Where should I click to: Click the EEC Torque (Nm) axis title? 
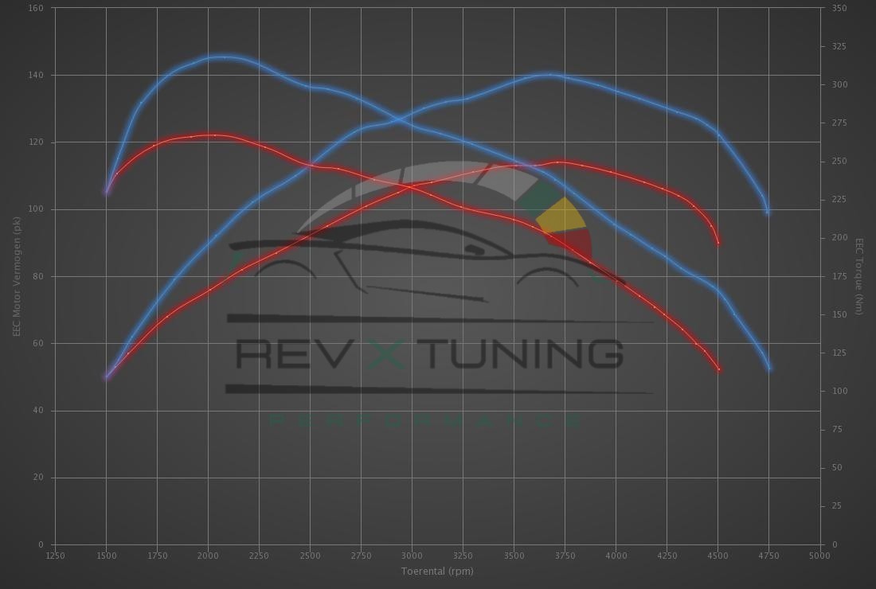pyautogui.click(x=859, y=276)
